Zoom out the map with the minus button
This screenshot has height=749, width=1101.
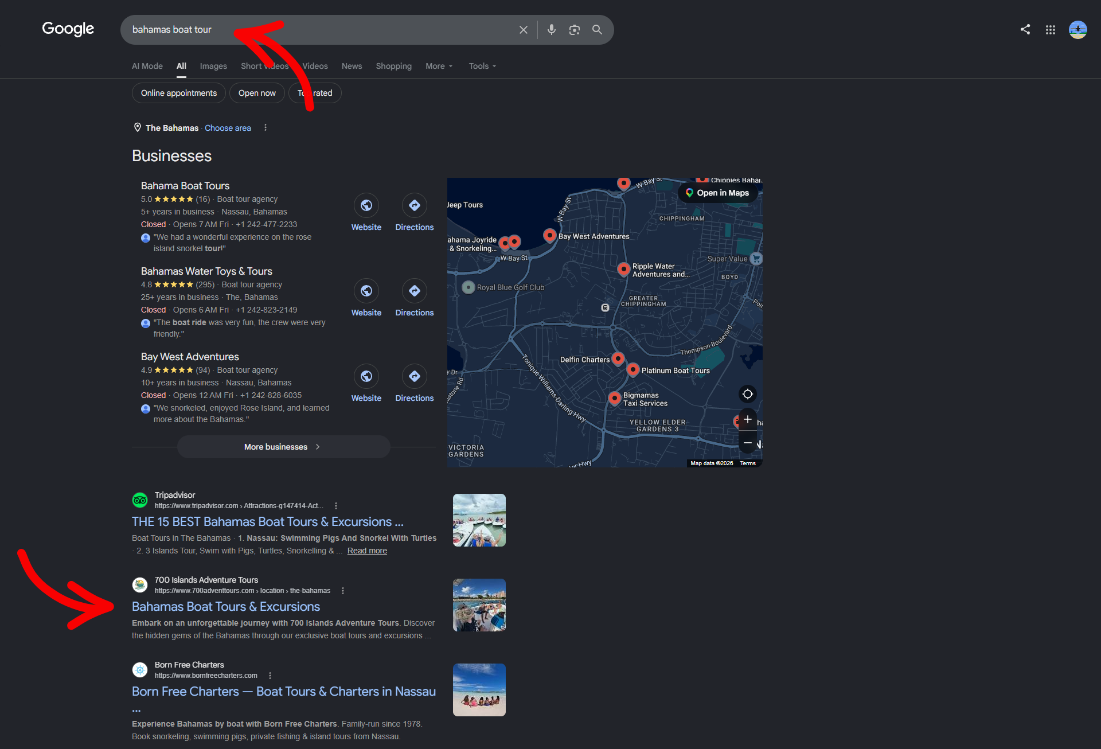(747, 443)
